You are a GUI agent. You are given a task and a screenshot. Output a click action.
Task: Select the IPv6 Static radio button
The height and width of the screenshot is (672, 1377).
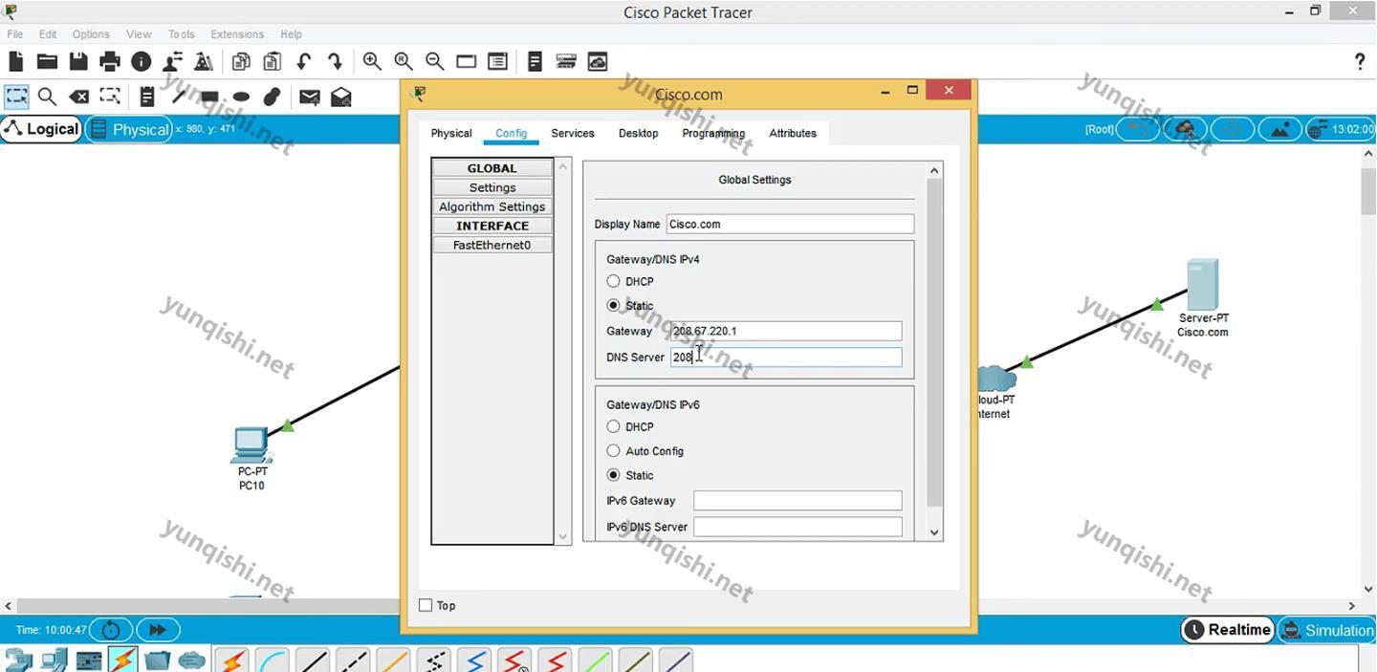(x=613, y=474)
